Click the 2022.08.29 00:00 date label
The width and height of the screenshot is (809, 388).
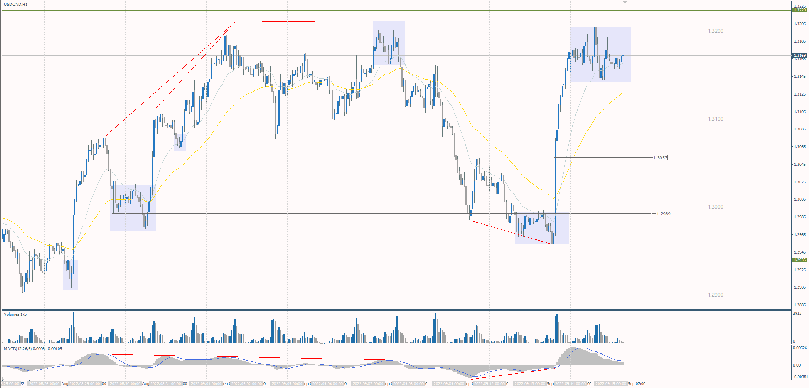coord(85,384)
